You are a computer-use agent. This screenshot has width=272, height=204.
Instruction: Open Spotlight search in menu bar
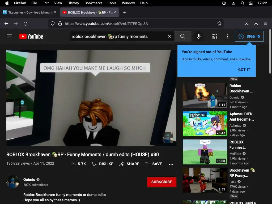pyautogui.click(x=243, y=3)
